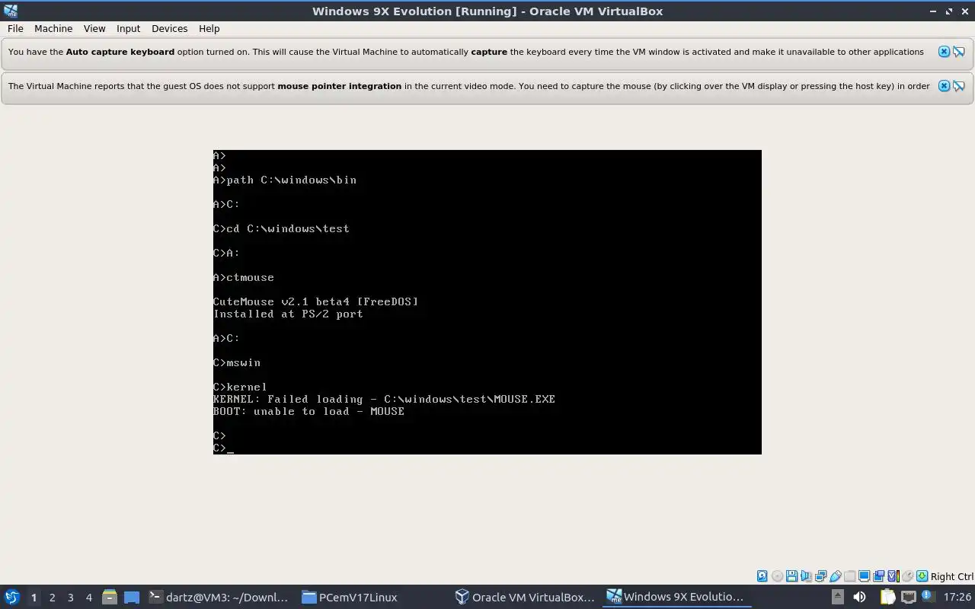Click the blue show desktop icon
975x609 pixels.
(131, 598)
